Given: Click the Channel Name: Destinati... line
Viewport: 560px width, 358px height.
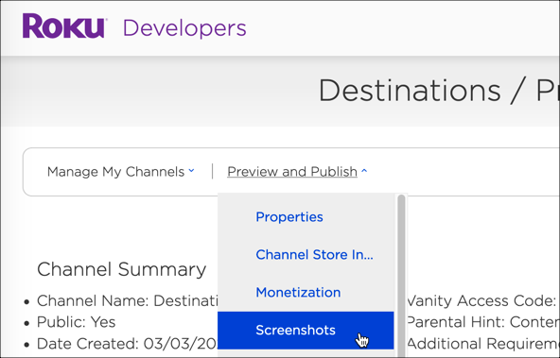Looking at the screenshot, I should (127, 301).
